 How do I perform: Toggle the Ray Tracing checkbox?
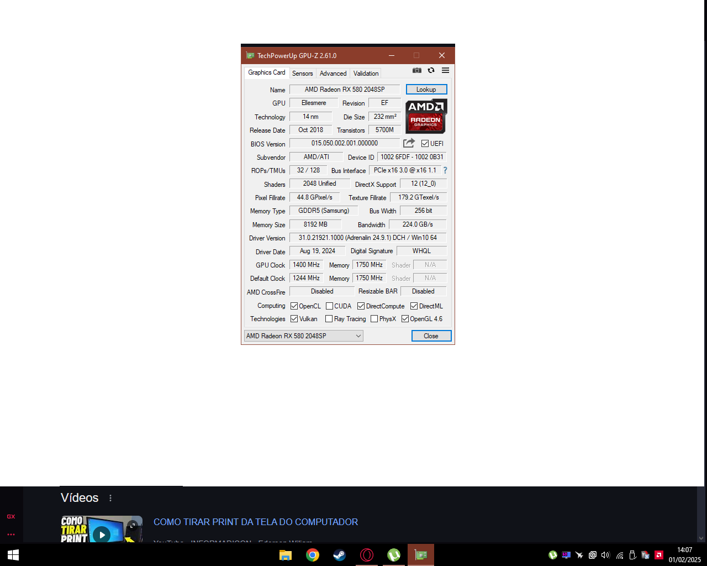[x=329, y=319]
